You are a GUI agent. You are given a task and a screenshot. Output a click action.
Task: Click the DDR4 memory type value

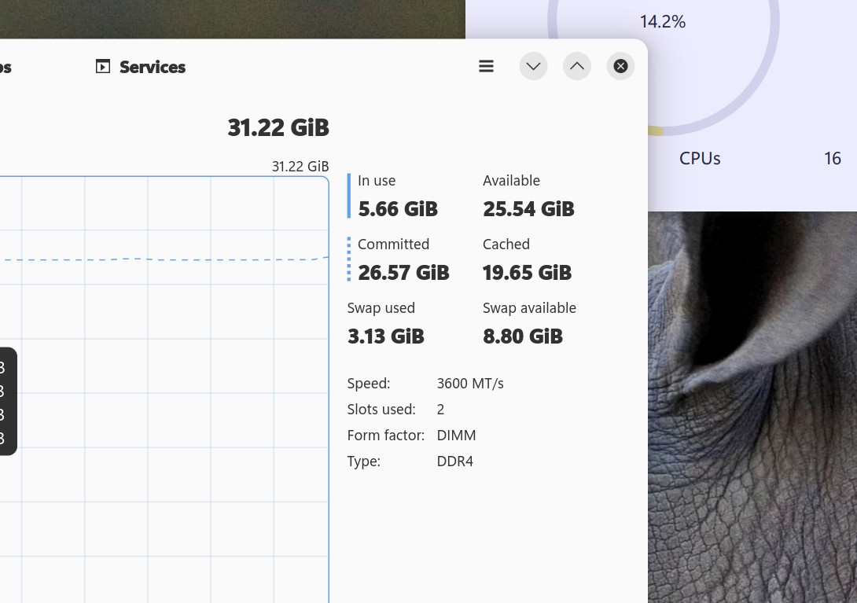point(455,461)
